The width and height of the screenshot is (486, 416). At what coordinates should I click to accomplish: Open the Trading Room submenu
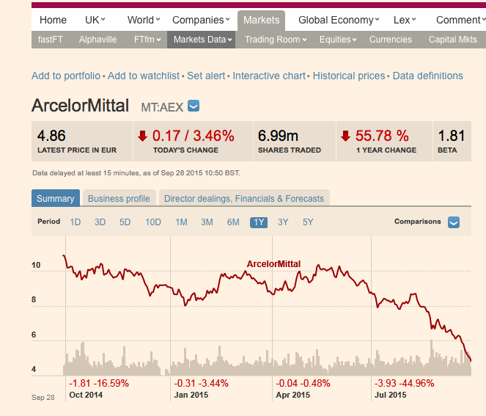point(276,40)
